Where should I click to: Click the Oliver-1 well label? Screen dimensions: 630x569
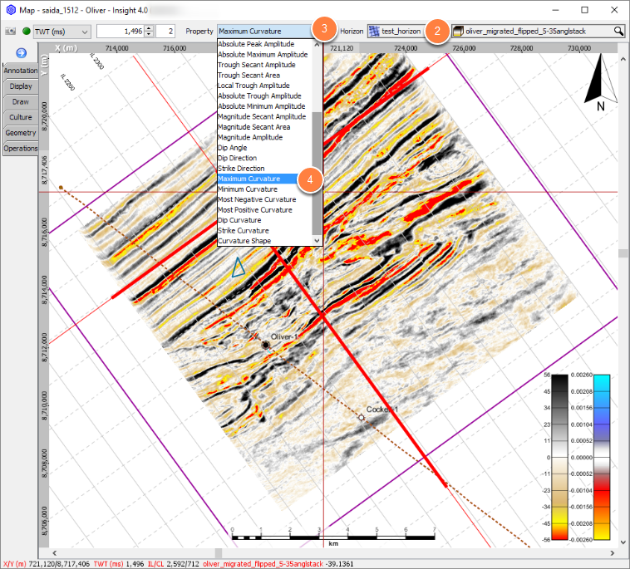(x=283, y=336)
